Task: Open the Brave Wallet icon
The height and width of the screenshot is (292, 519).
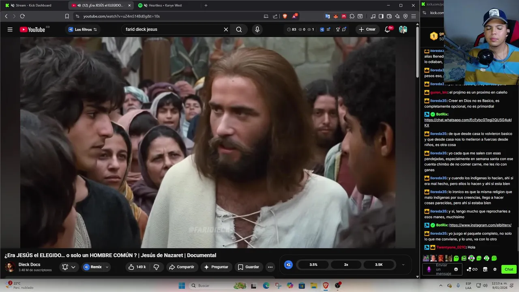Action: click(x=389, y=16)
